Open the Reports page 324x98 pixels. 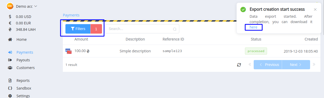23,81
